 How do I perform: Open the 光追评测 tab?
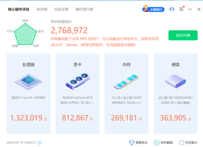click(x=61, y=10)
